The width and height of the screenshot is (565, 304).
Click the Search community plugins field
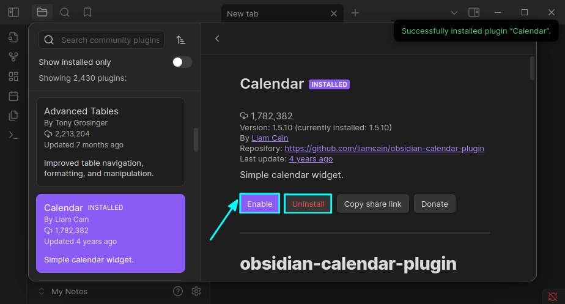tap(109, 40)
